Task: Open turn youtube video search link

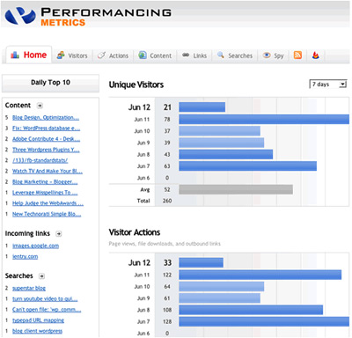Action: point(45,299)
